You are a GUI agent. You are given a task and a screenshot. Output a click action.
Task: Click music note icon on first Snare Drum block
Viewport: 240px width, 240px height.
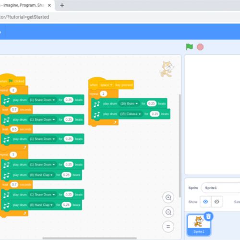(6, 100)
